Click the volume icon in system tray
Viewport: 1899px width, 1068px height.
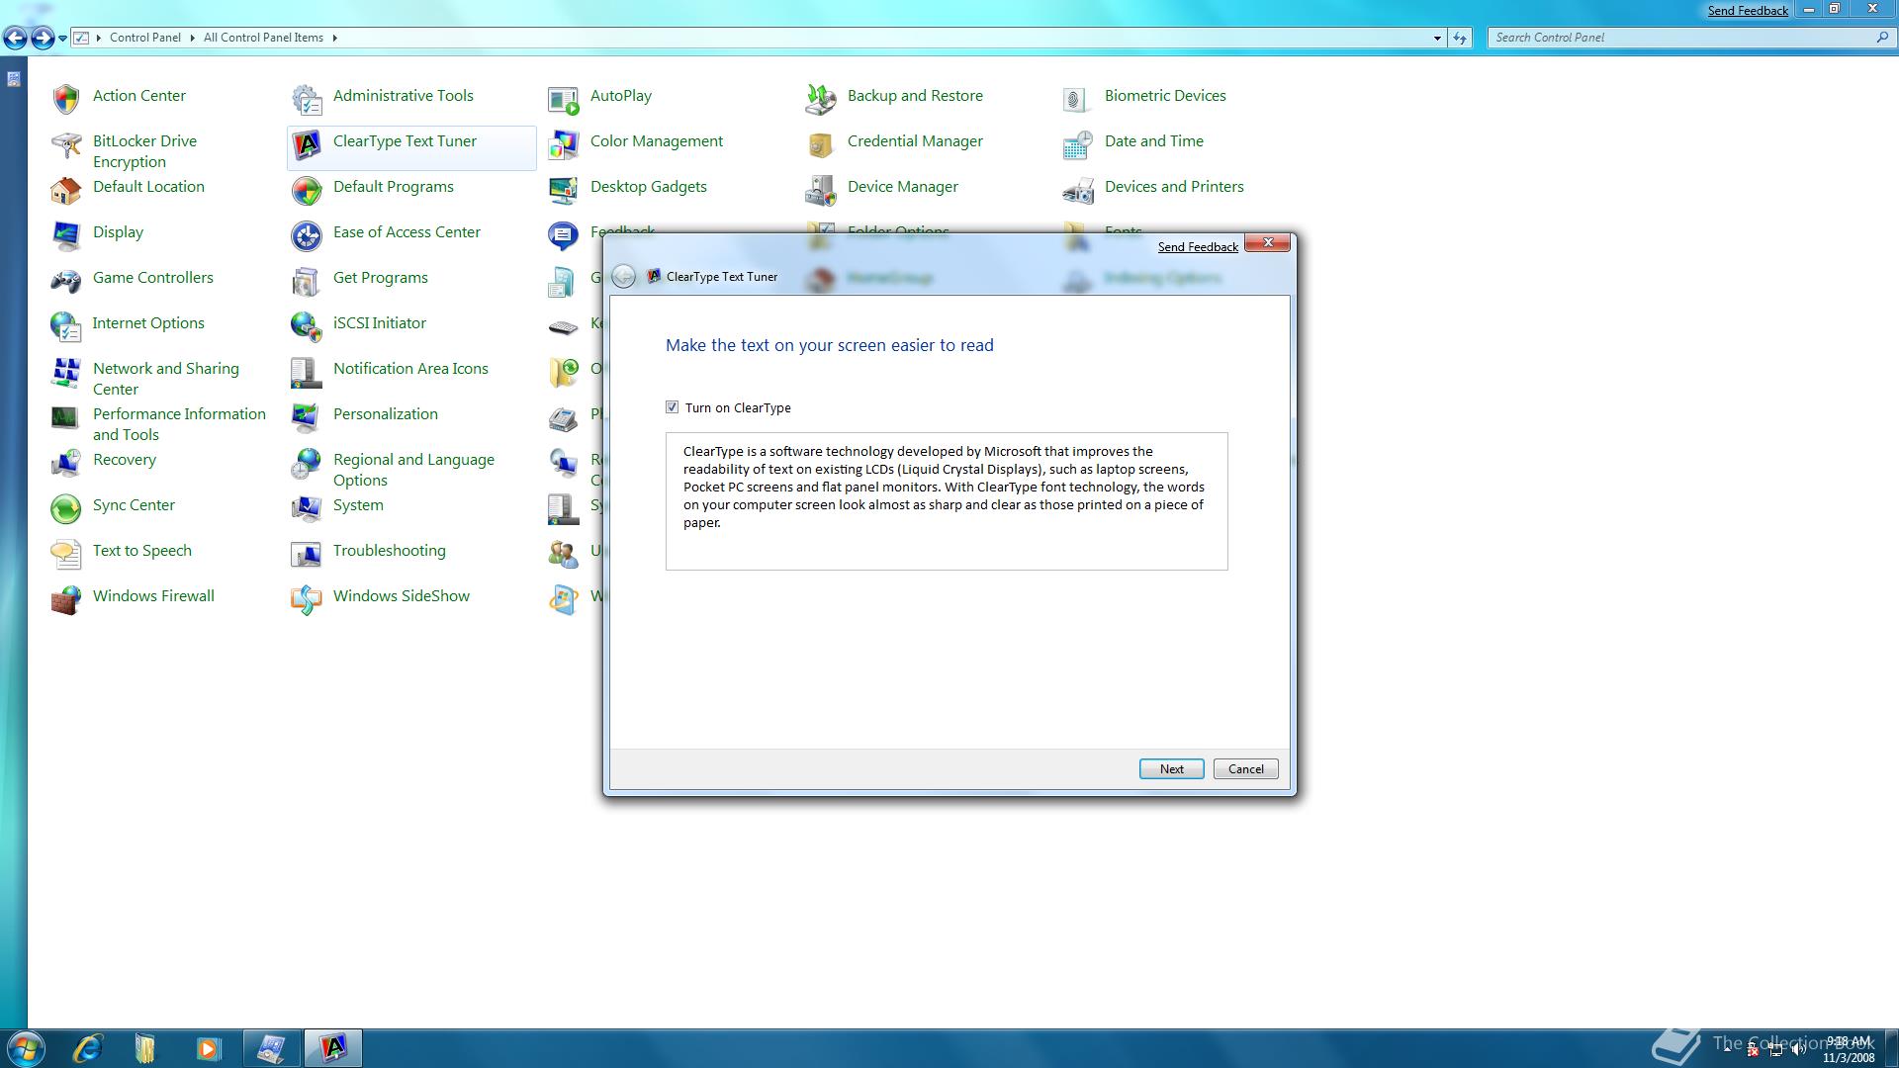1798,1049
